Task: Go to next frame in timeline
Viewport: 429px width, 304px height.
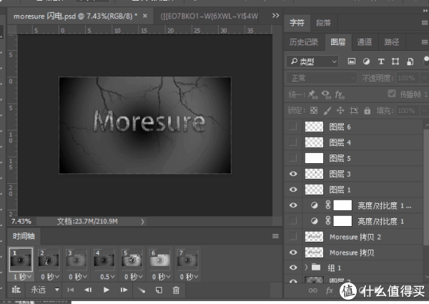Action: (124, 290)
